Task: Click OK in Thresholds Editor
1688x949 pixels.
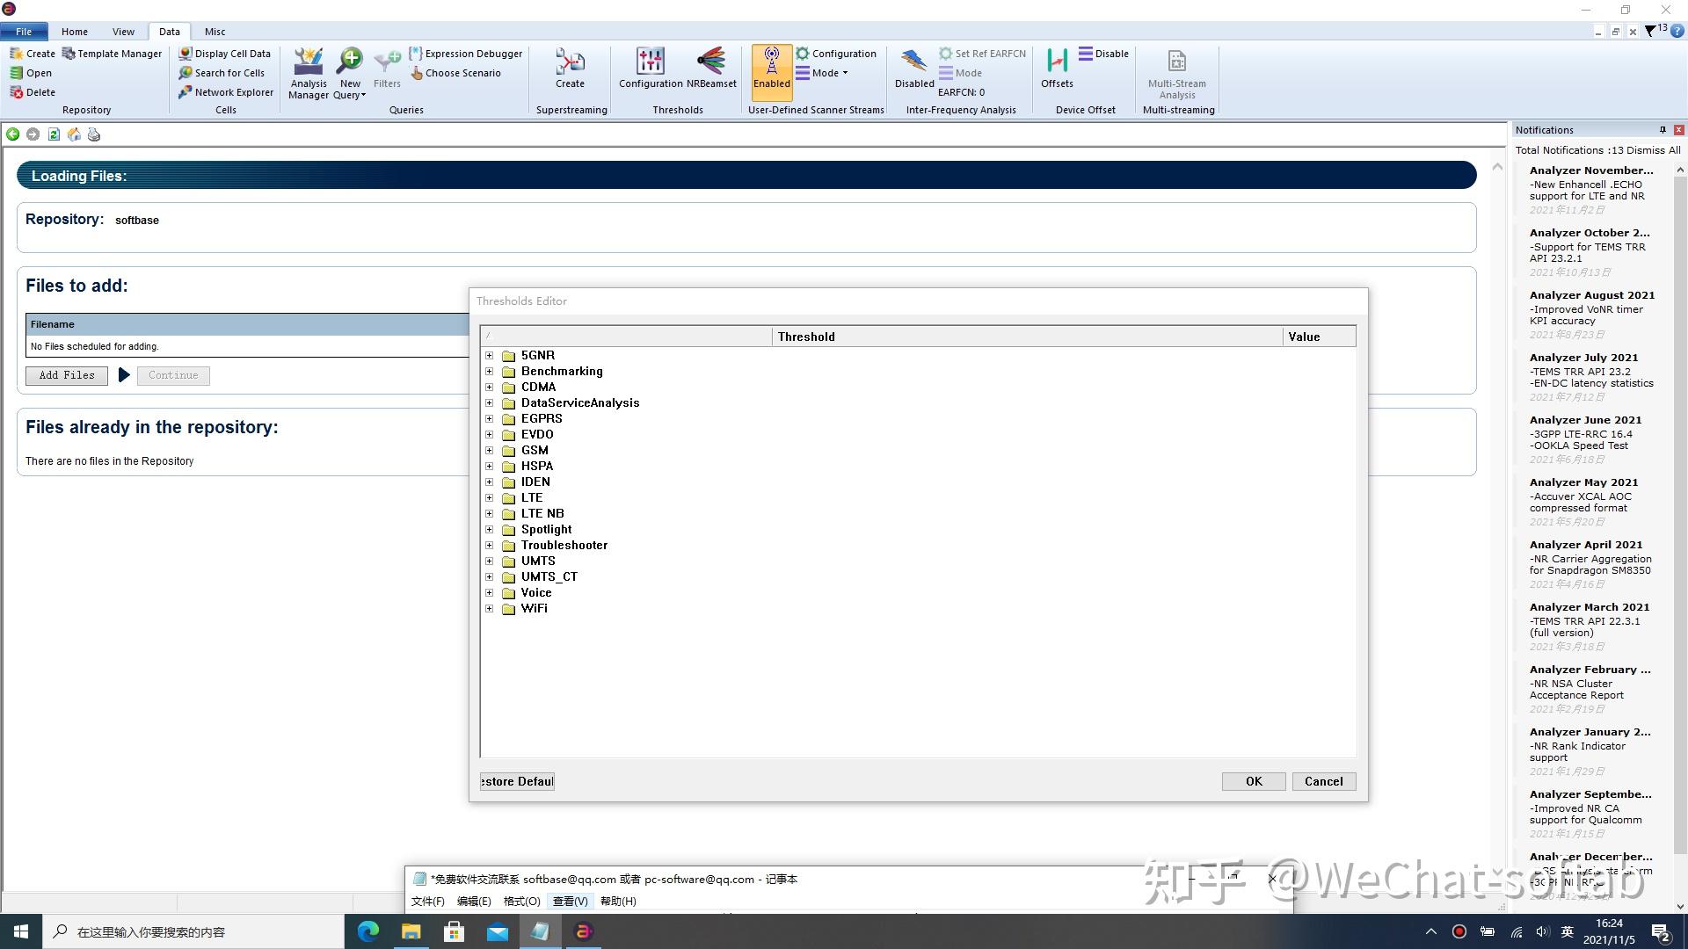Action: [1253, 781]
